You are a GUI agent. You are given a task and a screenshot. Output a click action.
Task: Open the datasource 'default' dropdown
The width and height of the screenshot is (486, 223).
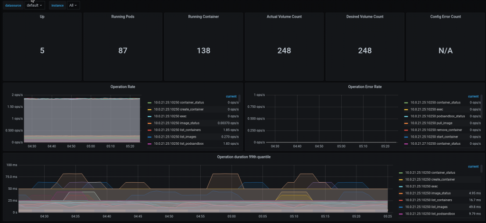pyautogui.click(x=34, y=5)
